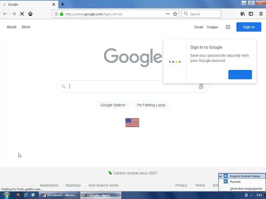Click Sign in to Google popup heading

tap(206, 47)
